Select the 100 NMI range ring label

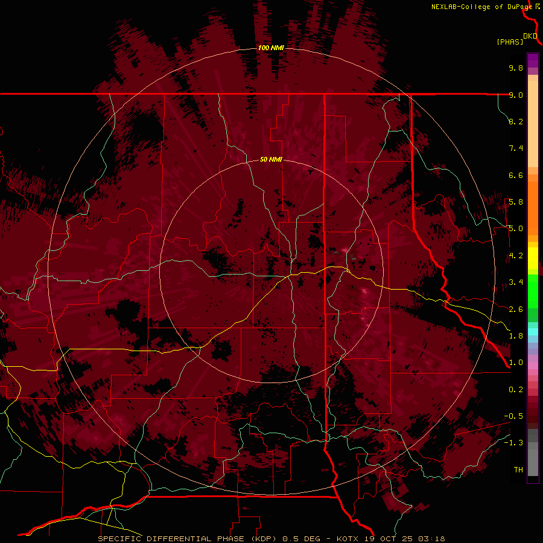click(x=271, y=48)
